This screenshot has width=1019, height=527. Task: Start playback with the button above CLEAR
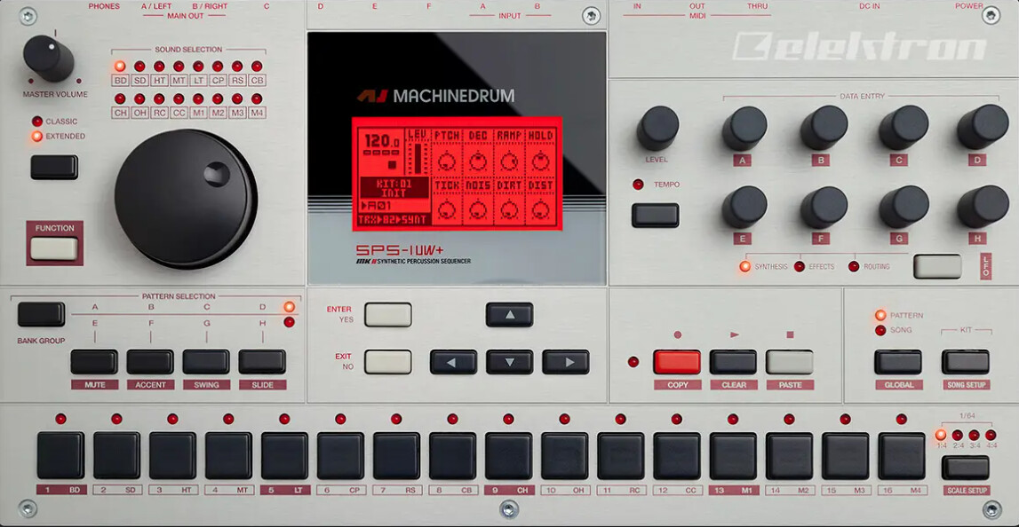[x=734, y=362]
